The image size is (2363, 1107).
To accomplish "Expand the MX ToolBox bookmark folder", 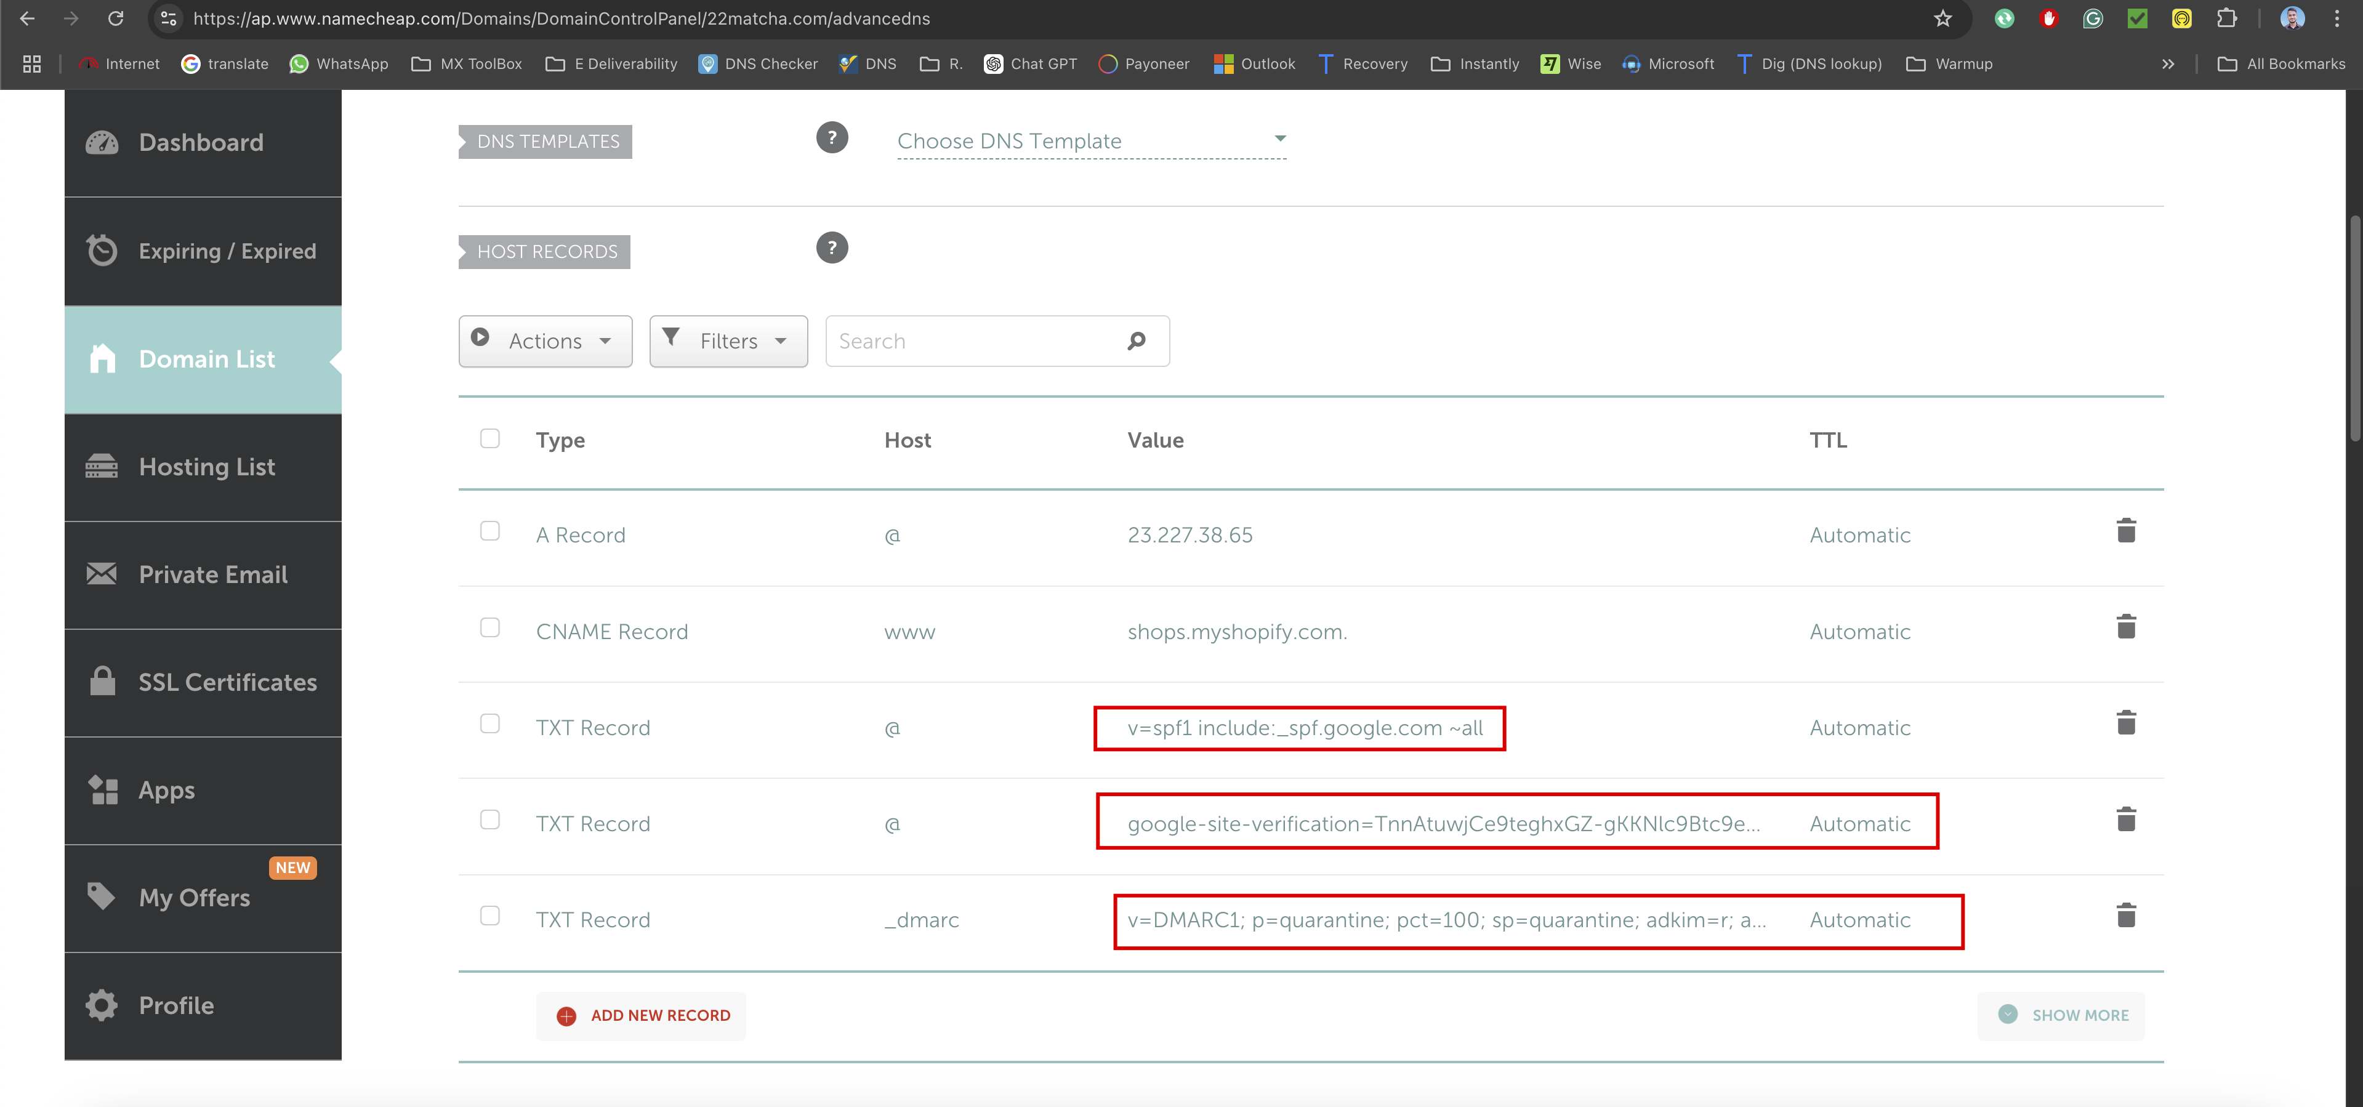I will click(x=467, y=63).
